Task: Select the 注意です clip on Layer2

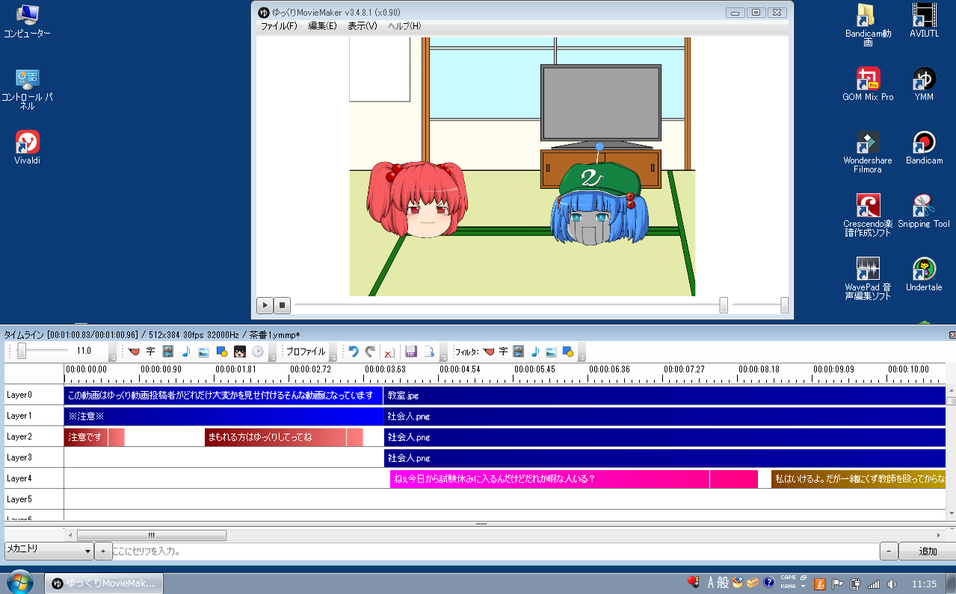Action: pyautogui.click(x=94, y=437)
